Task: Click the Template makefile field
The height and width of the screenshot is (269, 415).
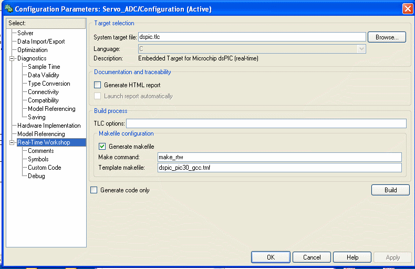Action: (x=279, y=168)
